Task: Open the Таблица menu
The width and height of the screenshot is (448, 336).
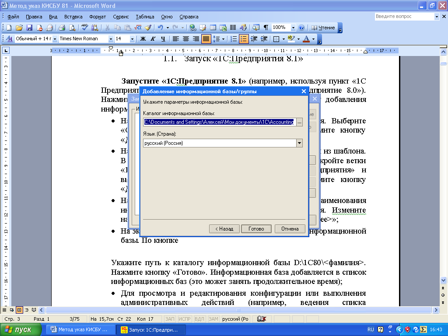Action: pyautogui.click(x=145, y=17)
